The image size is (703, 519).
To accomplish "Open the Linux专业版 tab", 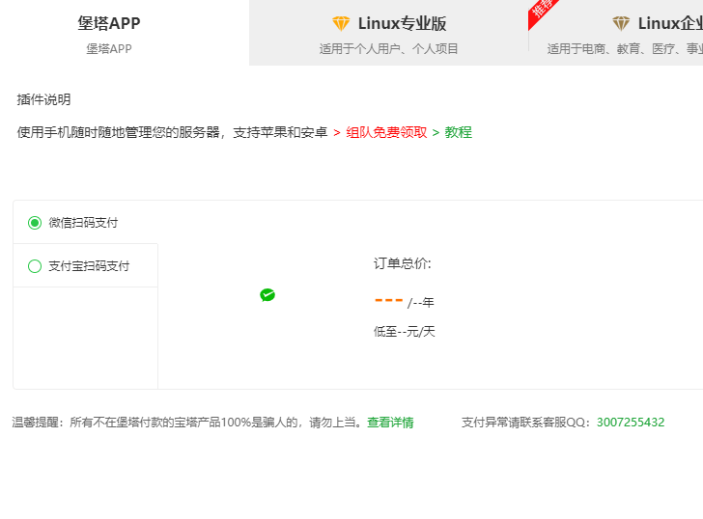I will coord(389,33).
